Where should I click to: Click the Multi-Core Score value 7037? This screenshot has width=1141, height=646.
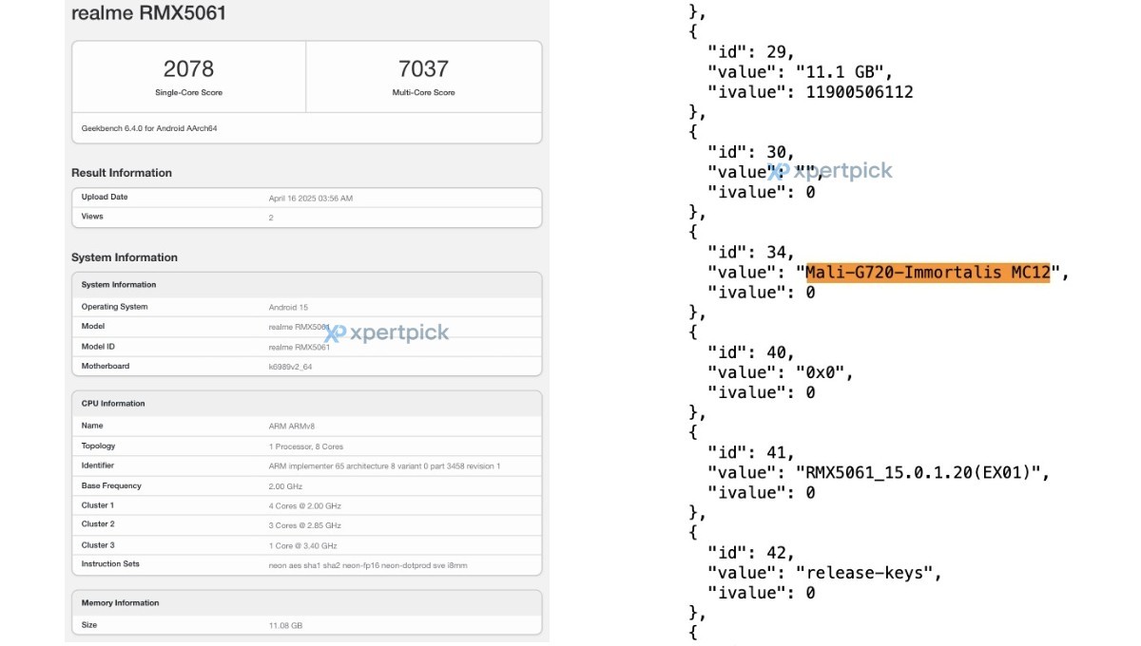tap(422, 66)
